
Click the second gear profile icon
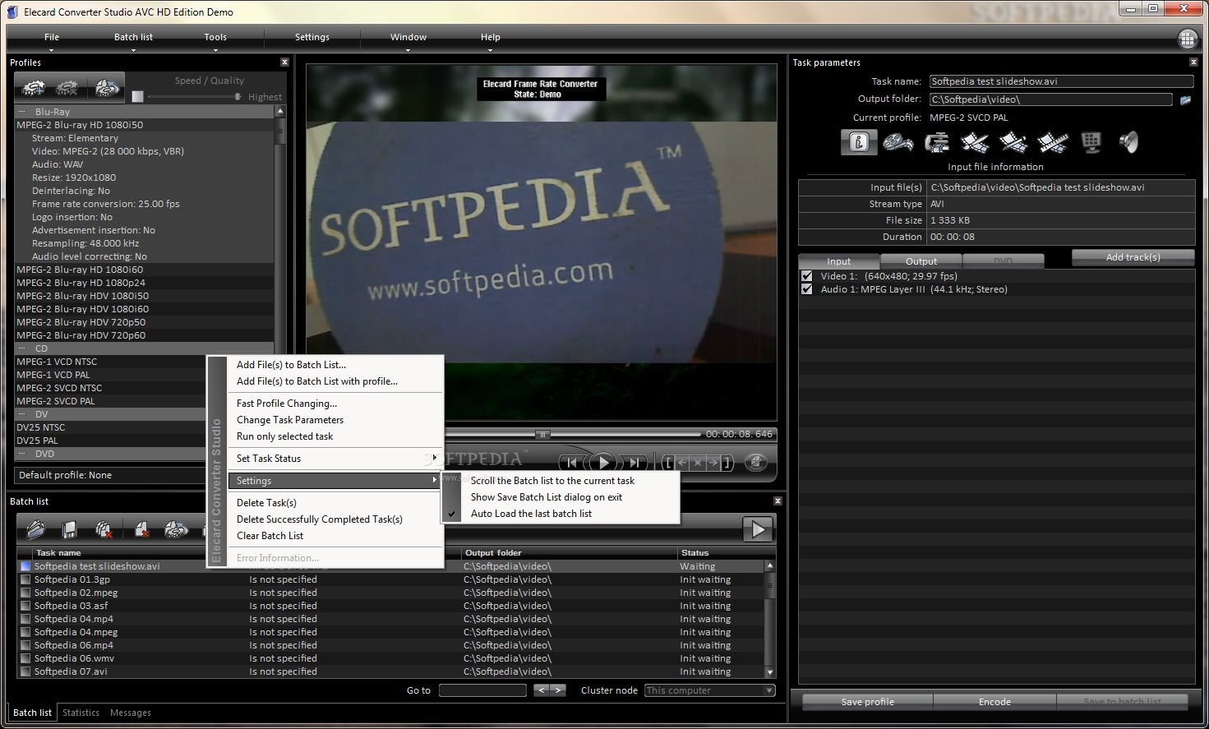[x=67, y=87]
